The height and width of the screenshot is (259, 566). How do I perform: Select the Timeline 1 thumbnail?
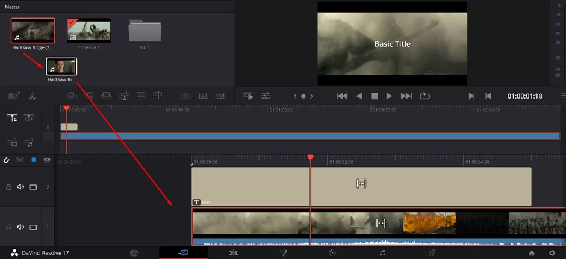[89, 31]
